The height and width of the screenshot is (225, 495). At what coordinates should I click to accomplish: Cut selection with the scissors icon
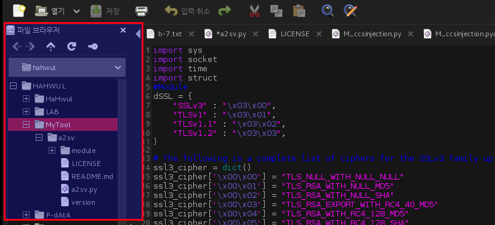tap(254, 11)
